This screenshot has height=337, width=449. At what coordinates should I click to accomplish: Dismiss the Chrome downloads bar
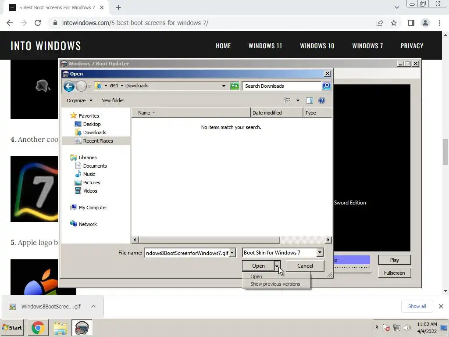(x=441, y=306)
